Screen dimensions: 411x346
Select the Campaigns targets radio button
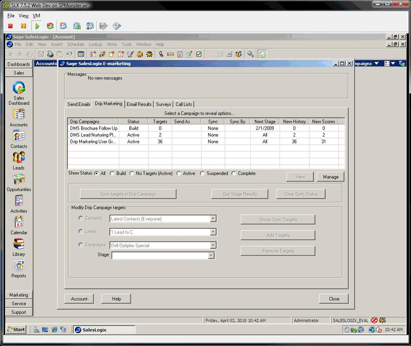[81, 245]
